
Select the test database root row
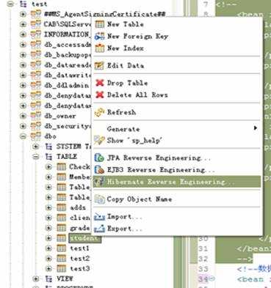(x=40, y=4)
